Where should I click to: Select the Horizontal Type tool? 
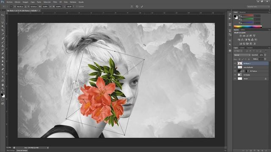point(3,73)
